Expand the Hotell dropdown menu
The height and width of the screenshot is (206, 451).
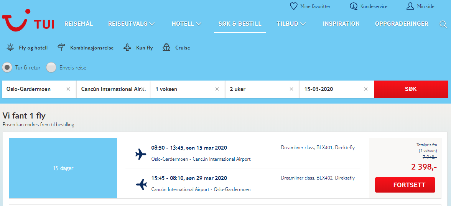186,24
